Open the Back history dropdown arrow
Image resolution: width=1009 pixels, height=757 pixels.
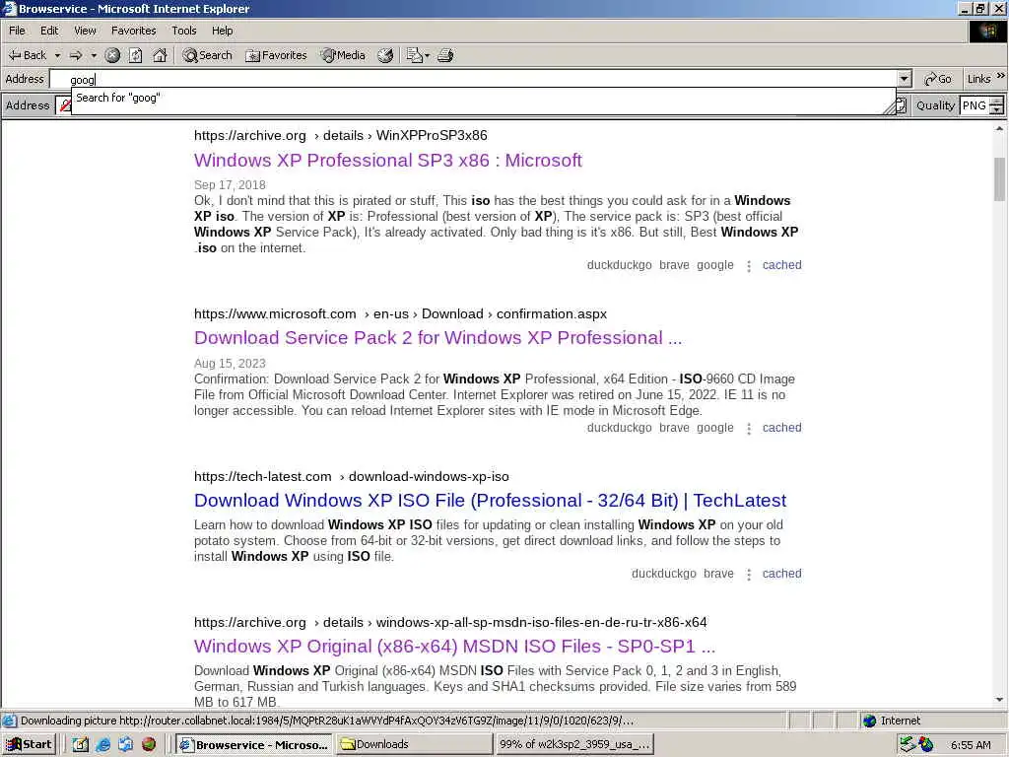[x=57, y=55]
